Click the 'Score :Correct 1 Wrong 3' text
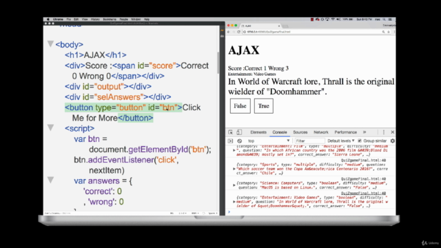441x248 pixels. [x=258, y=68]
